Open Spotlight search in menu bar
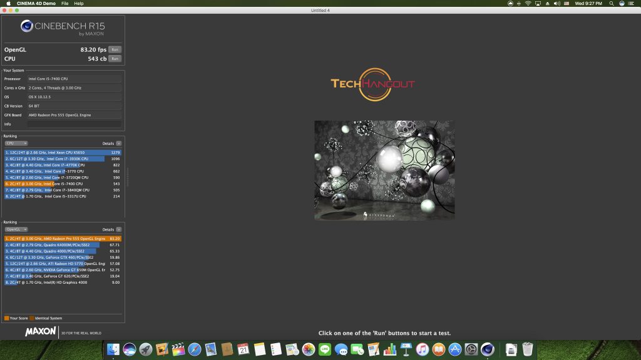Image resolution: width=641 pixels, height=360 pixels. pos(612,3)
